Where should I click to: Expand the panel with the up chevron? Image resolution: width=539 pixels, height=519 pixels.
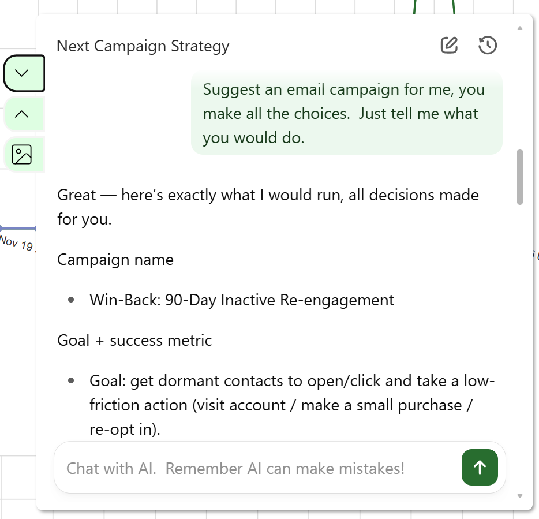click(21, 114)
